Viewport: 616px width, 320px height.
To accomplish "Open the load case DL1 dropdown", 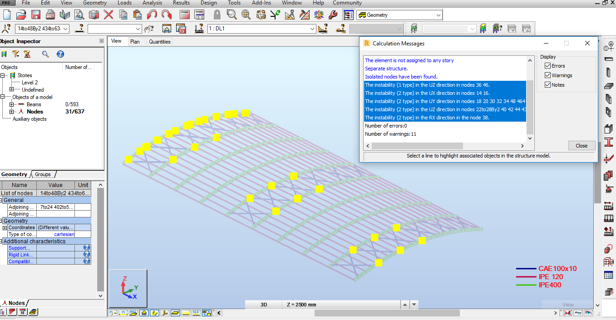I will pyautogui.click(x=312, y=29).
